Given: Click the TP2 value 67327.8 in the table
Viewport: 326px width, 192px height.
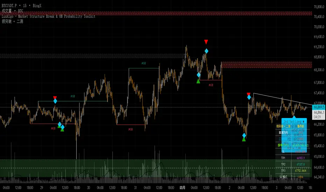Looking at the screenshot, I should pyautogui.click(x=300, y=164).
